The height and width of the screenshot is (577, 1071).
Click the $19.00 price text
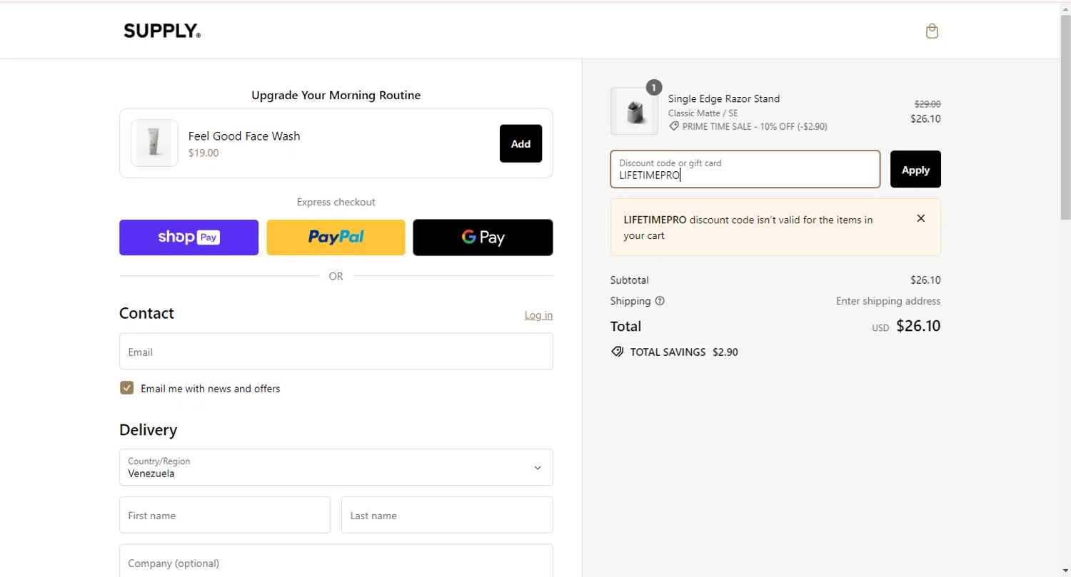(x=203, y=153)
